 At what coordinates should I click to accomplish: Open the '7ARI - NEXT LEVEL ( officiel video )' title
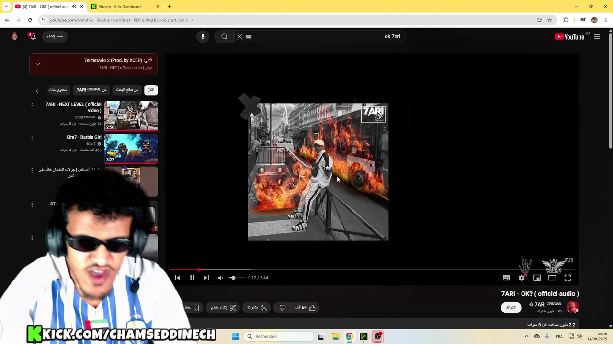[x=73, y=107]
